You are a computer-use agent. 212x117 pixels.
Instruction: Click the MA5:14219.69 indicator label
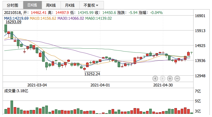coord(16,18)
